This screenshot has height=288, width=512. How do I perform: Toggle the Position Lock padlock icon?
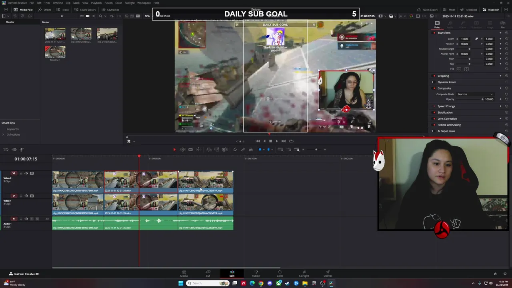(x=251, y=150)
